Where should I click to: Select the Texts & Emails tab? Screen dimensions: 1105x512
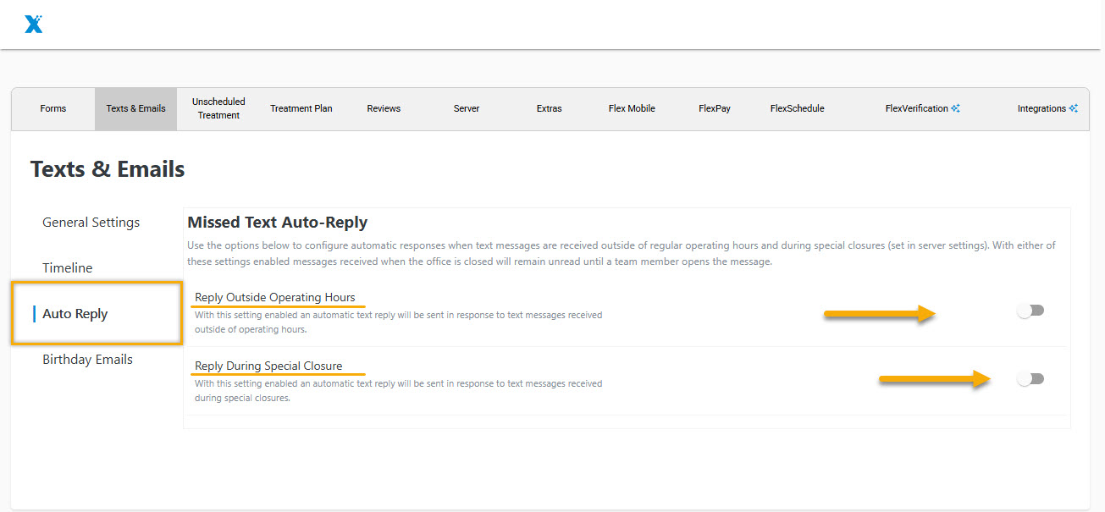[135, 108]
